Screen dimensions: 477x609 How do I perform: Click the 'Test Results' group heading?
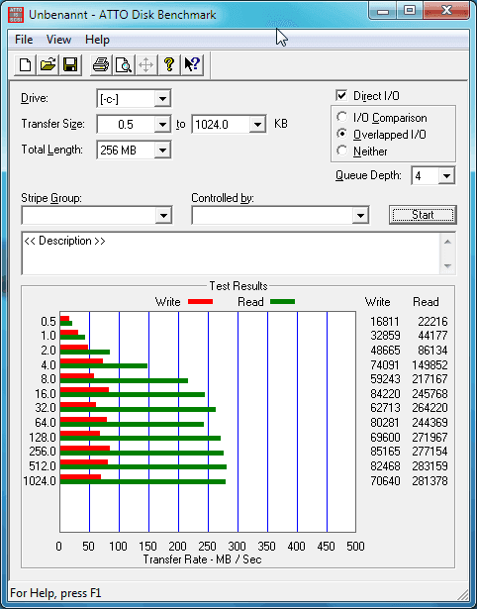238,286
